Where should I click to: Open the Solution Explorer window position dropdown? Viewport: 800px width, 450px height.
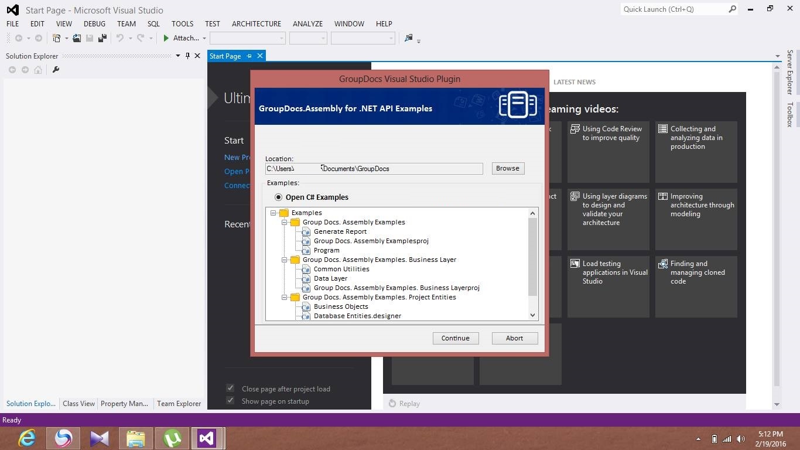[x=177, y=56]
